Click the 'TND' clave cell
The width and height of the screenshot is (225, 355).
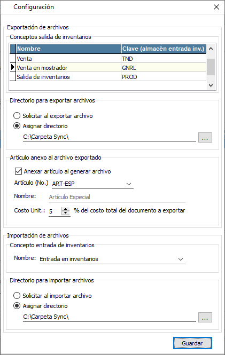click(164, 59)
